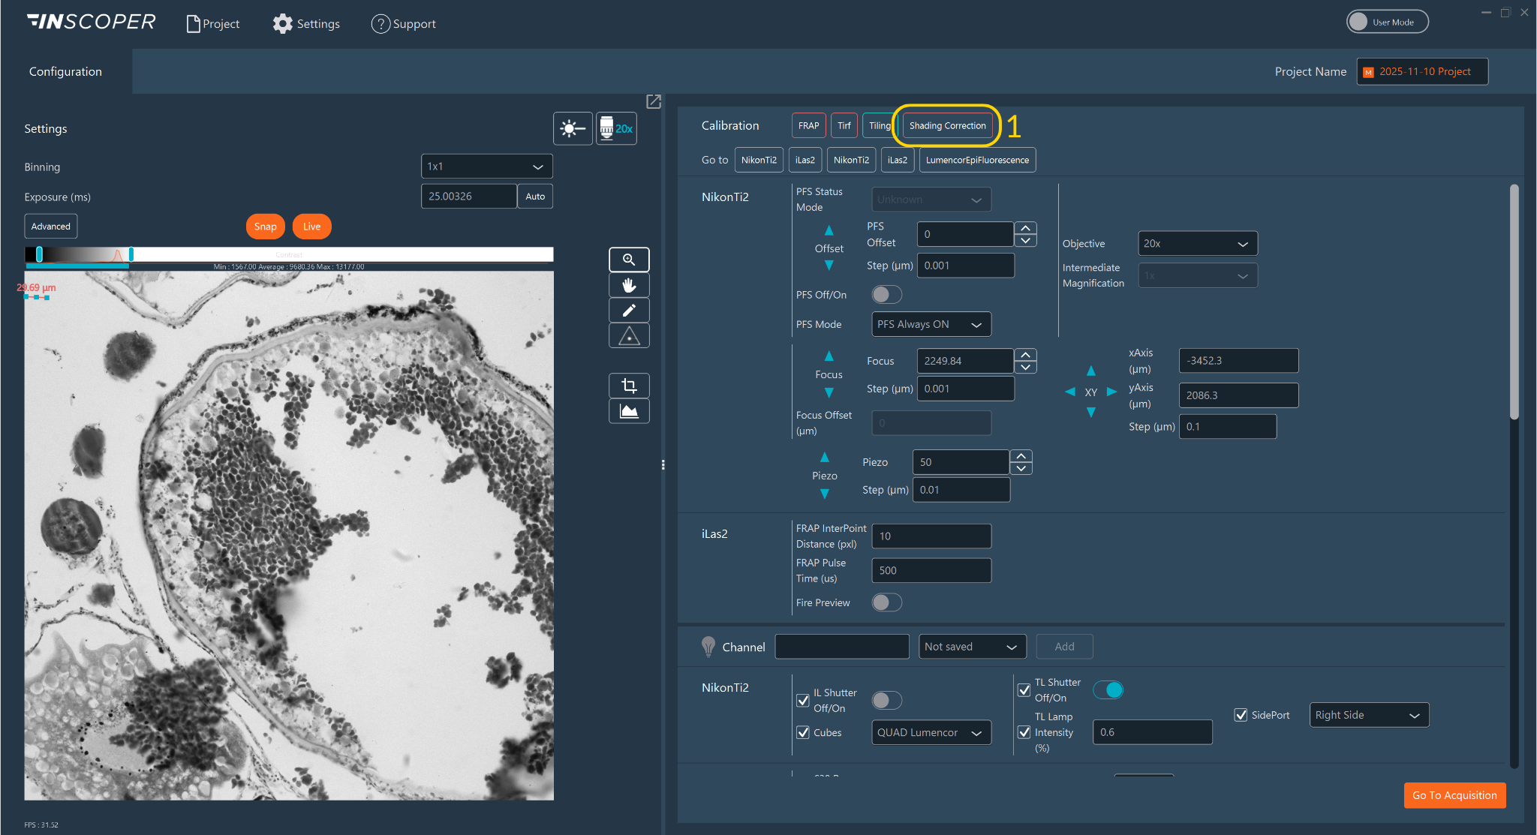Click the crop tool icon
Viewport: 1537px width, 835px height.
pos(629,386)
